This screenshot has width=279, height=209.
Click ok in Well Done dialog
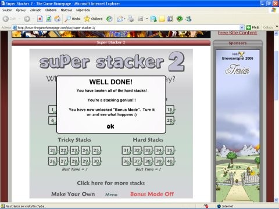(x=110, y=127)
